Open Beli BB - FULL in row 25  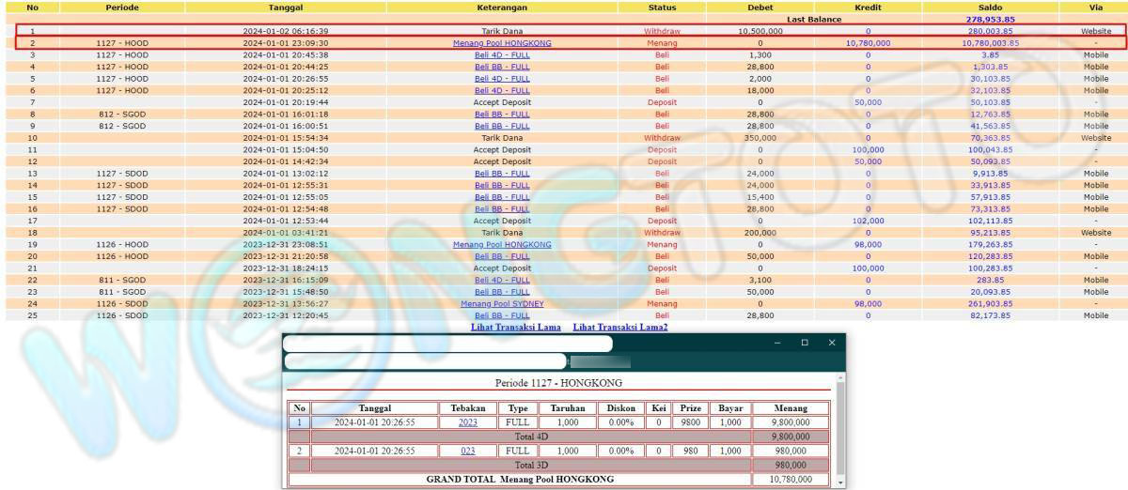click(502, 315)
